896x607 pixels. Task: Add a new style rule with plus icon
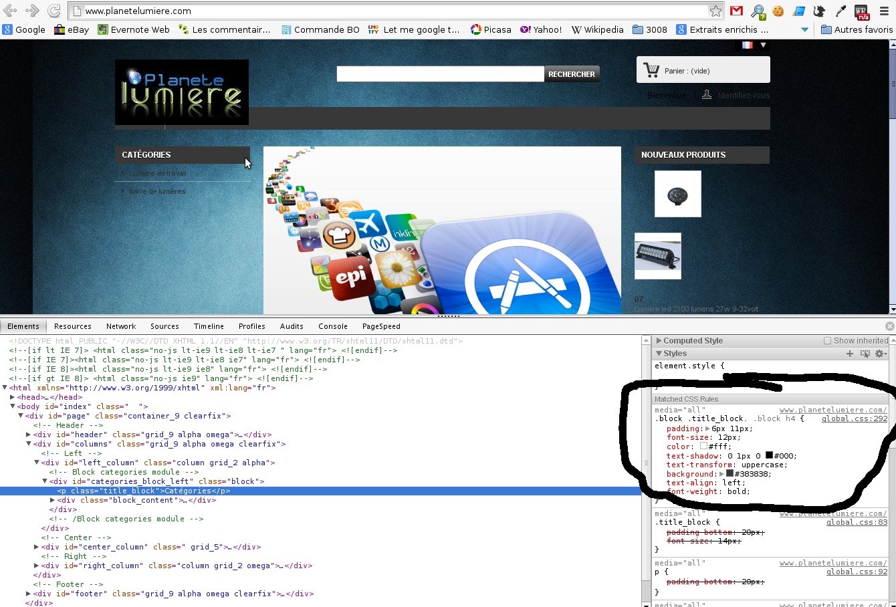(850, 354)
